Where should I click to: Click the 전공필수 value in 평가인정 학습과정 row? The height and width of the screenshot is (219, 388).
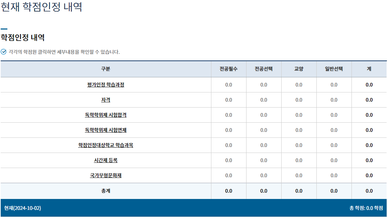(229, 85)
